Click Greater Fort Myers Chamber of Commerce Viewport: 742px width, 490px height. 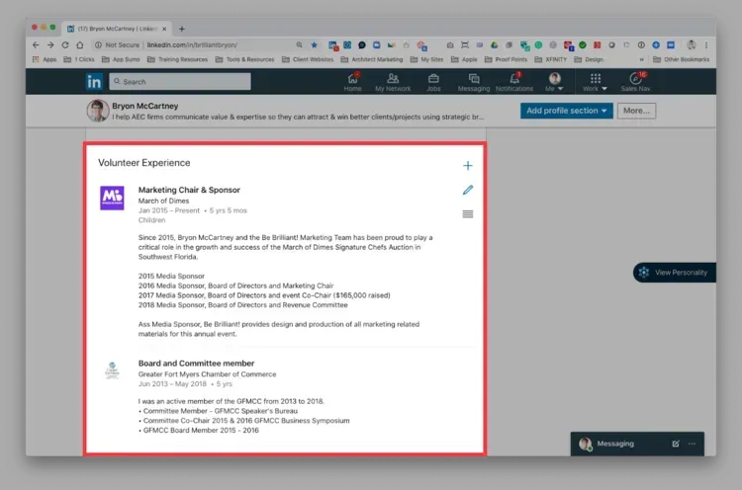208,374
